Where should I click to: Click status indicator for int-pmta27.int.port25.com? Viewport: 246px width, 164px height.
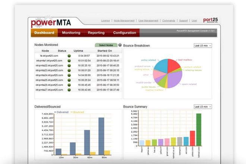tap(69, 90)
